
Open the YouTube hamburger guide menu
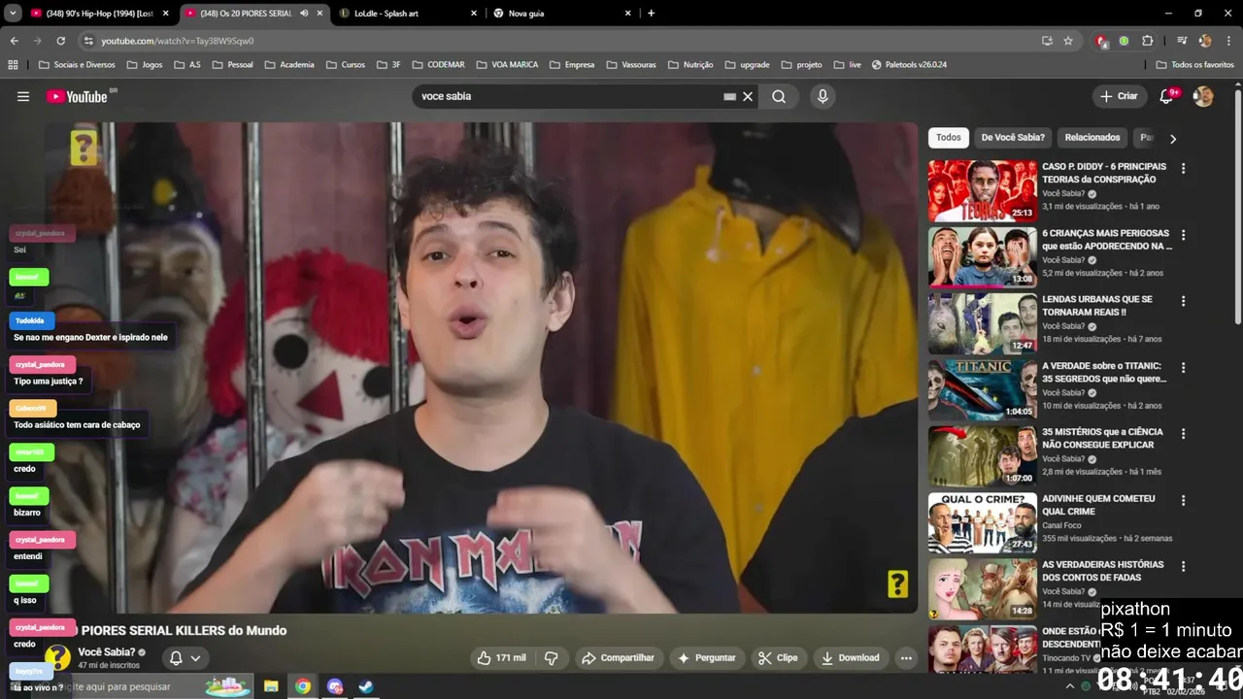[x=23, y=96]
